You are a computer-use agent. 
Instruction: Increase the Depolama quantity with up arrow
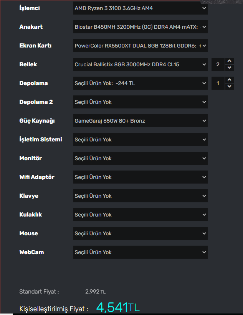click(229, 80)
